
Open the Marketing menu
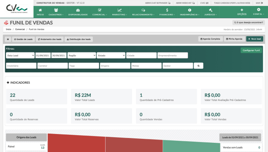pyautogui.click(x=120, y=12)
